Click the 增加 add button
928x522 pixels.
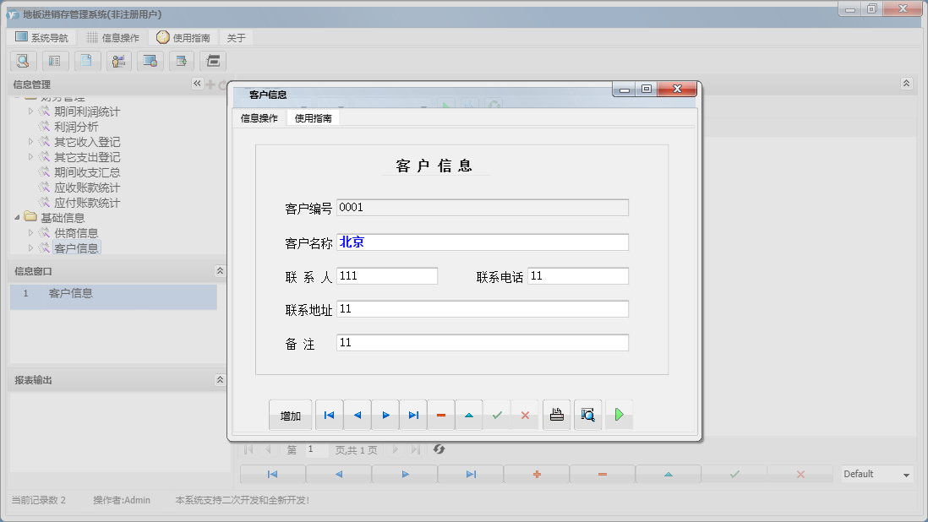[x=290, y=415]
